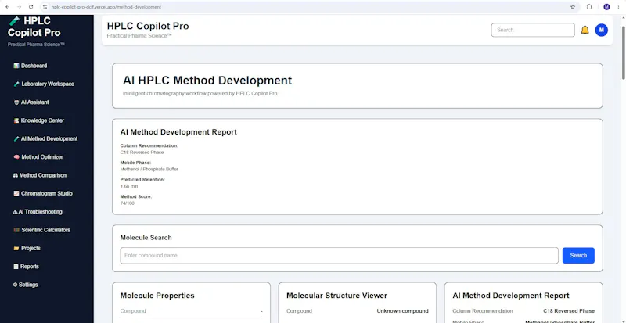Click the Knowledge Center books icon

16,120
